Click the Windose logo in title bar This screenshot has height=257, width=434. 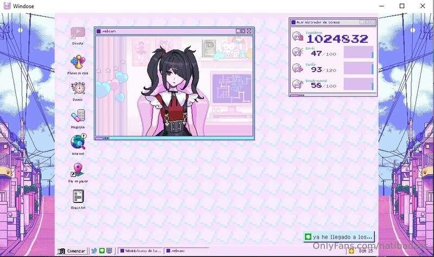click(7, 6)
